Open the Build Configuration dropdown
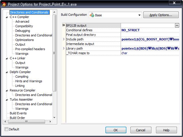Screen dimensions: 183x137 tap(140, 15)
